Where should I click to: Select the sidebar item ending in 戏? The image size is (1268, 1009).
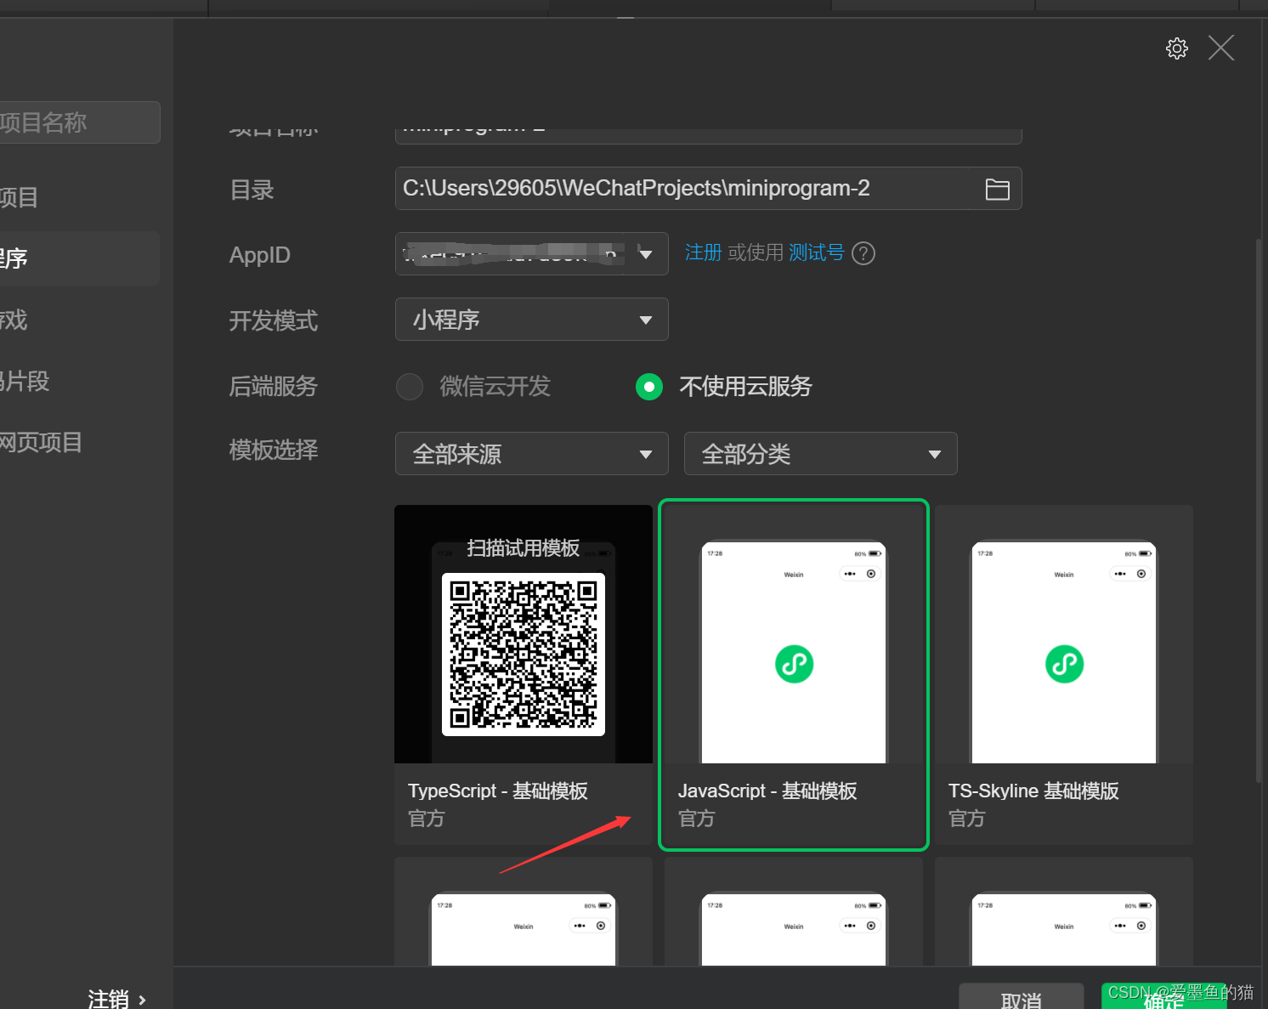tap(80, 320)
